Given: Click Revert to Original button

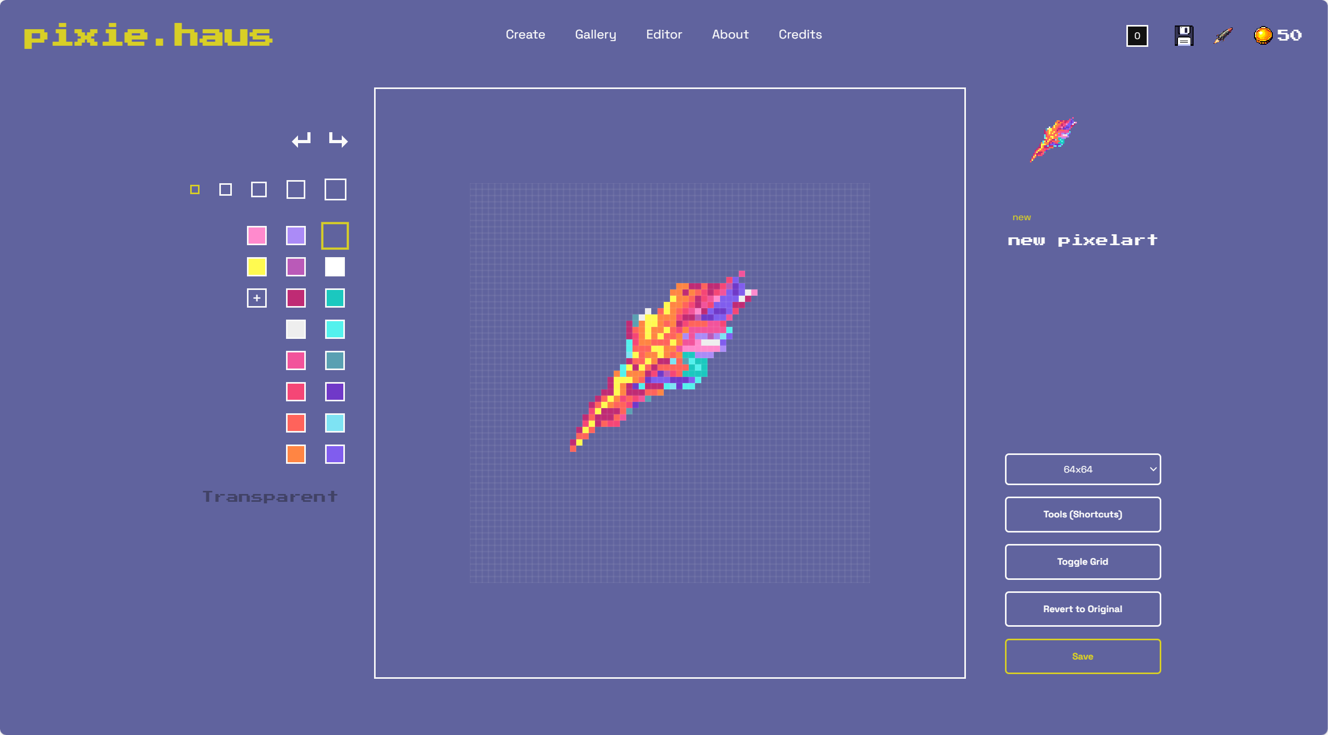Looking at the screenshot, I should click(x=1082, y=609).
